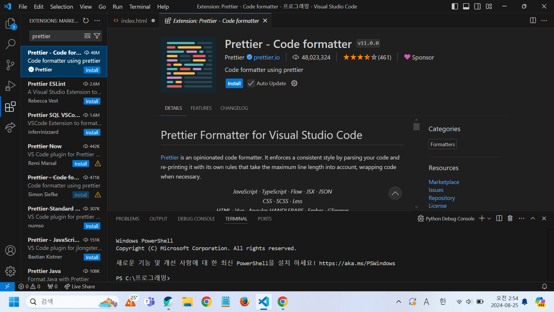
Task: Install Prettier-Standard extension by numso
Action: coord(92,226)
